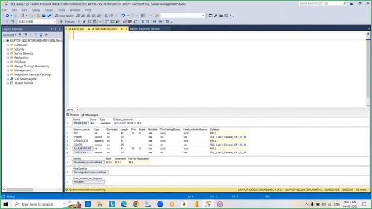Click the PRIMARY filegroup cell
372x209 pixels.
88,182
